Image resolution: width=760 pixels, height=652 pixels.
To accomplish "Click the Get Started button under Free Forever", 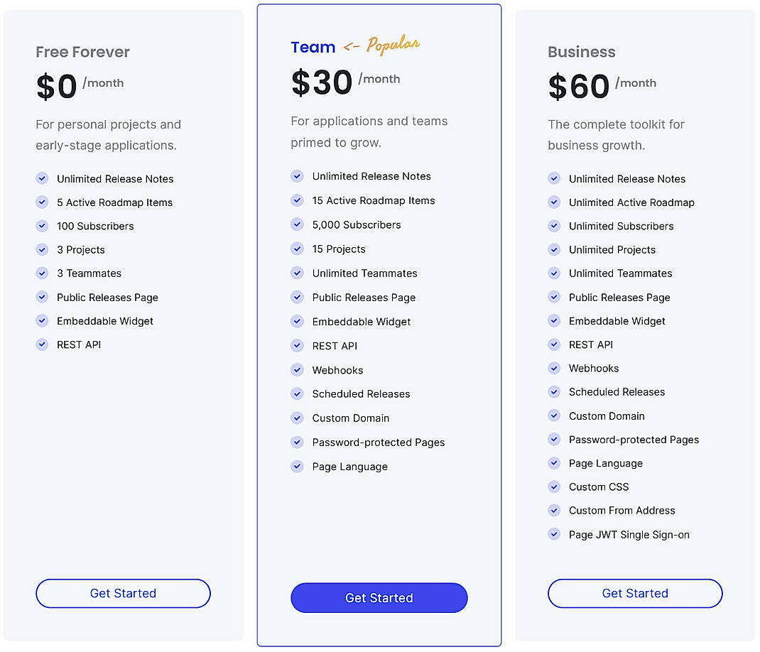I will pos(122,593).
